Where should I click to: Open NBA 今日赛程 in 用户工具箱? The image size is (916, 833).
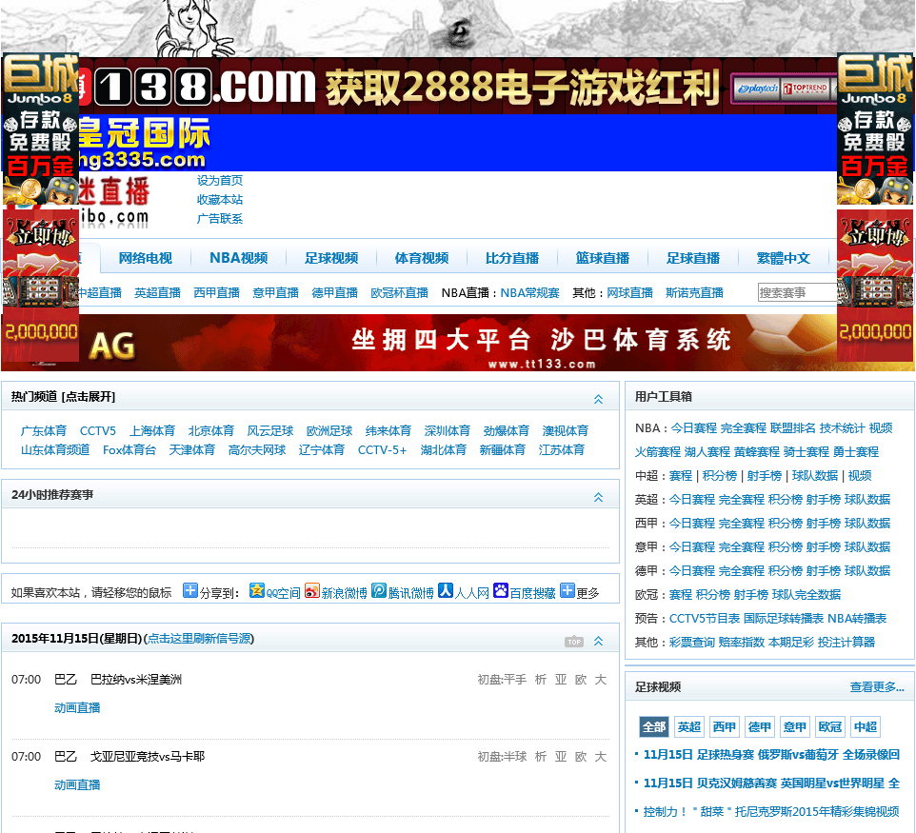click(x=693, y=427)
